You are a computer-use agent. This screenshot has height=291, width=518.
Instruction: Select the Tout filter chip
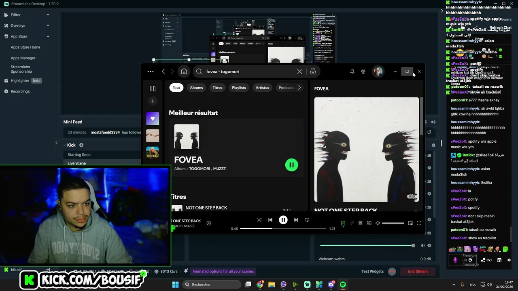176,88
